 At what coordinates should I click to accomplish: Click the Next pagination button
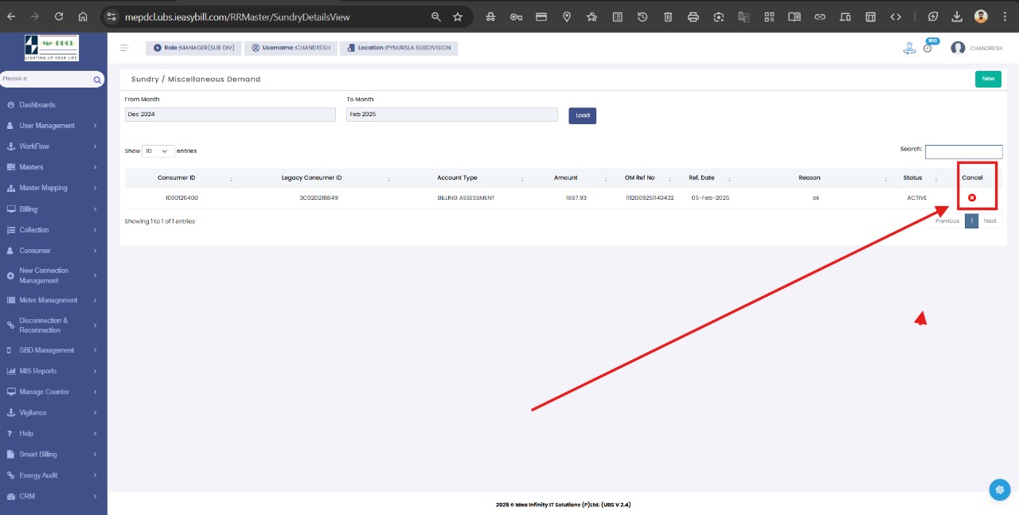[990, 220]
